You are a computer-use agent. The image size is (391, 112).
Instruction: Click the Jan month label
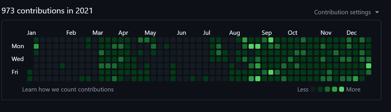click(32, 33)
